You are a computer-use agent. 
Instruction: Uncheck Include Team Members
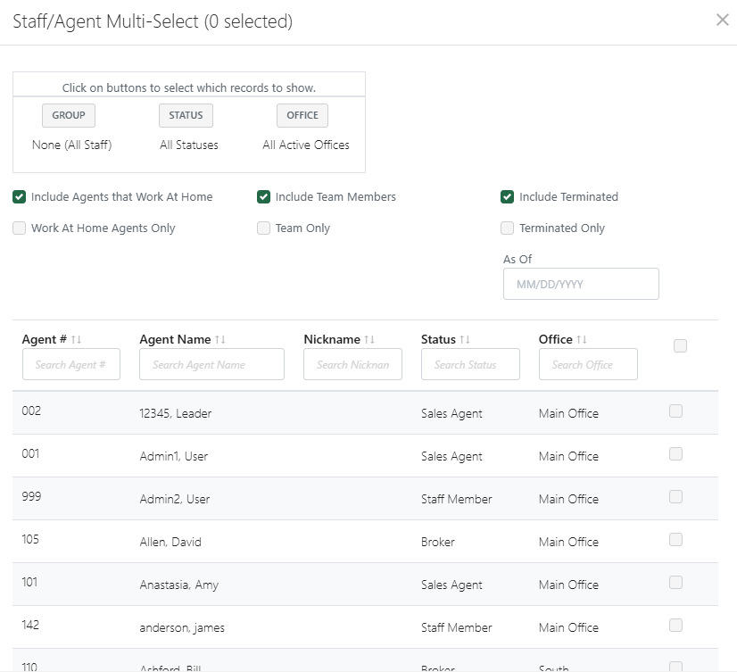(x=263, y=196)
